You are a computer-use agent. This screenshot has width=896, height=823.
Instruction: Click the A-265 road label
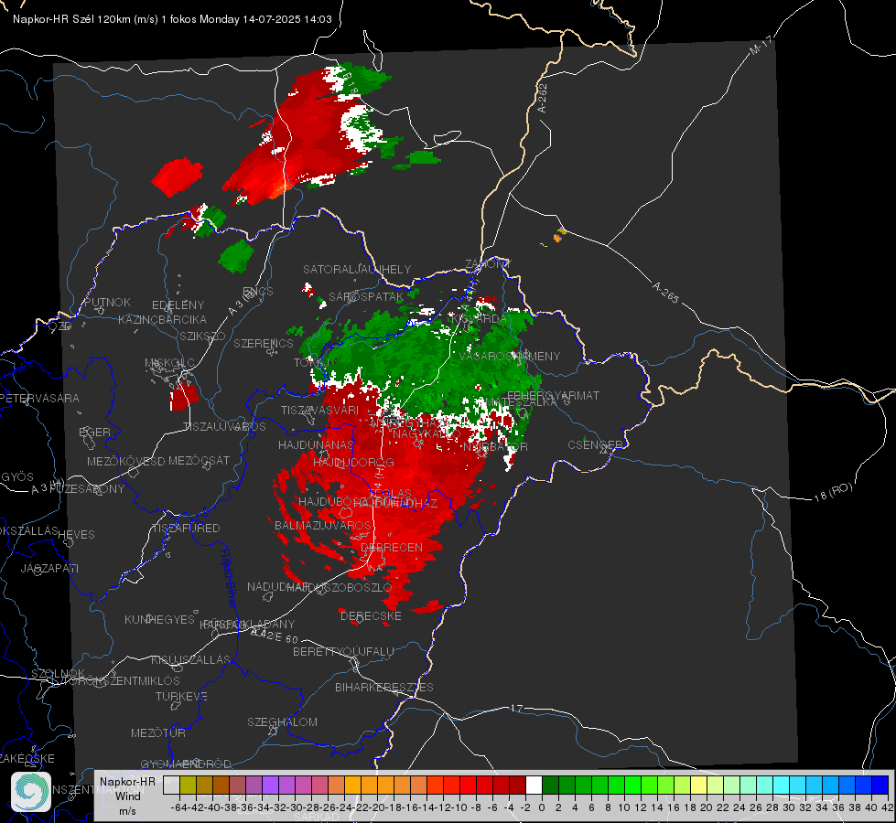coord(665,293)
